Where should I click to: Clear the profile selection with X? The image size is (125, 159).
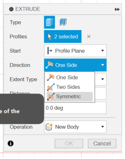point(89,37)
